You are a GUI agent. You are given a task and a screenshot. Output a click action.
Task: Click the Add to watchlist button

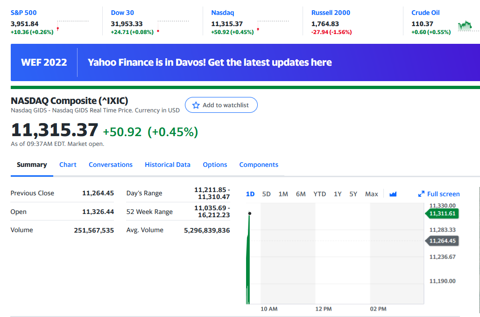click(x=221, y=105)
